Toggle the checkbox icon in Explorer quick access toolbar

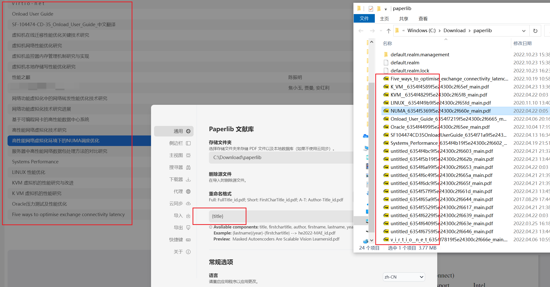pyautogui.click(x=371, y=8)
